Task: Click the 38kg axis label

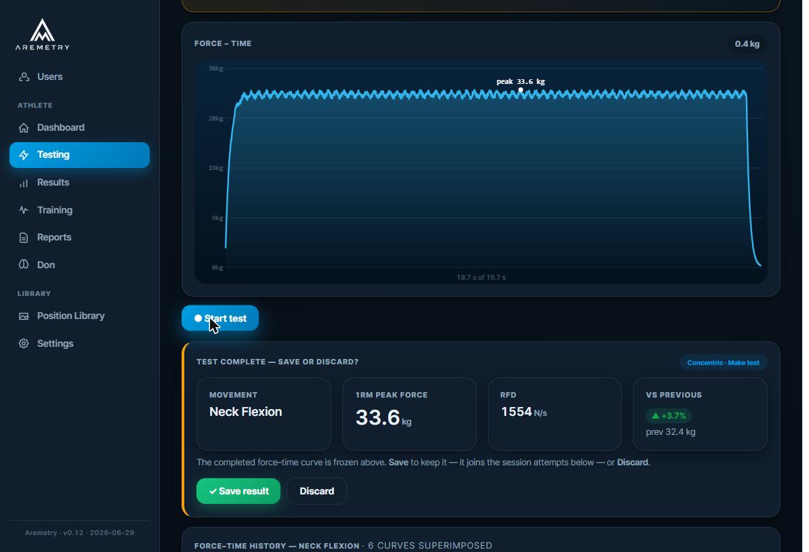Action: pyautogui.click(x=215, y=68)
